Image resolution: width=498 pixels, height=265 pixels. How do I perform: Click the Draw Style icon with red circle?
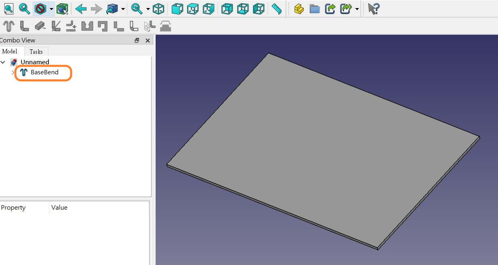click(40, 8)
